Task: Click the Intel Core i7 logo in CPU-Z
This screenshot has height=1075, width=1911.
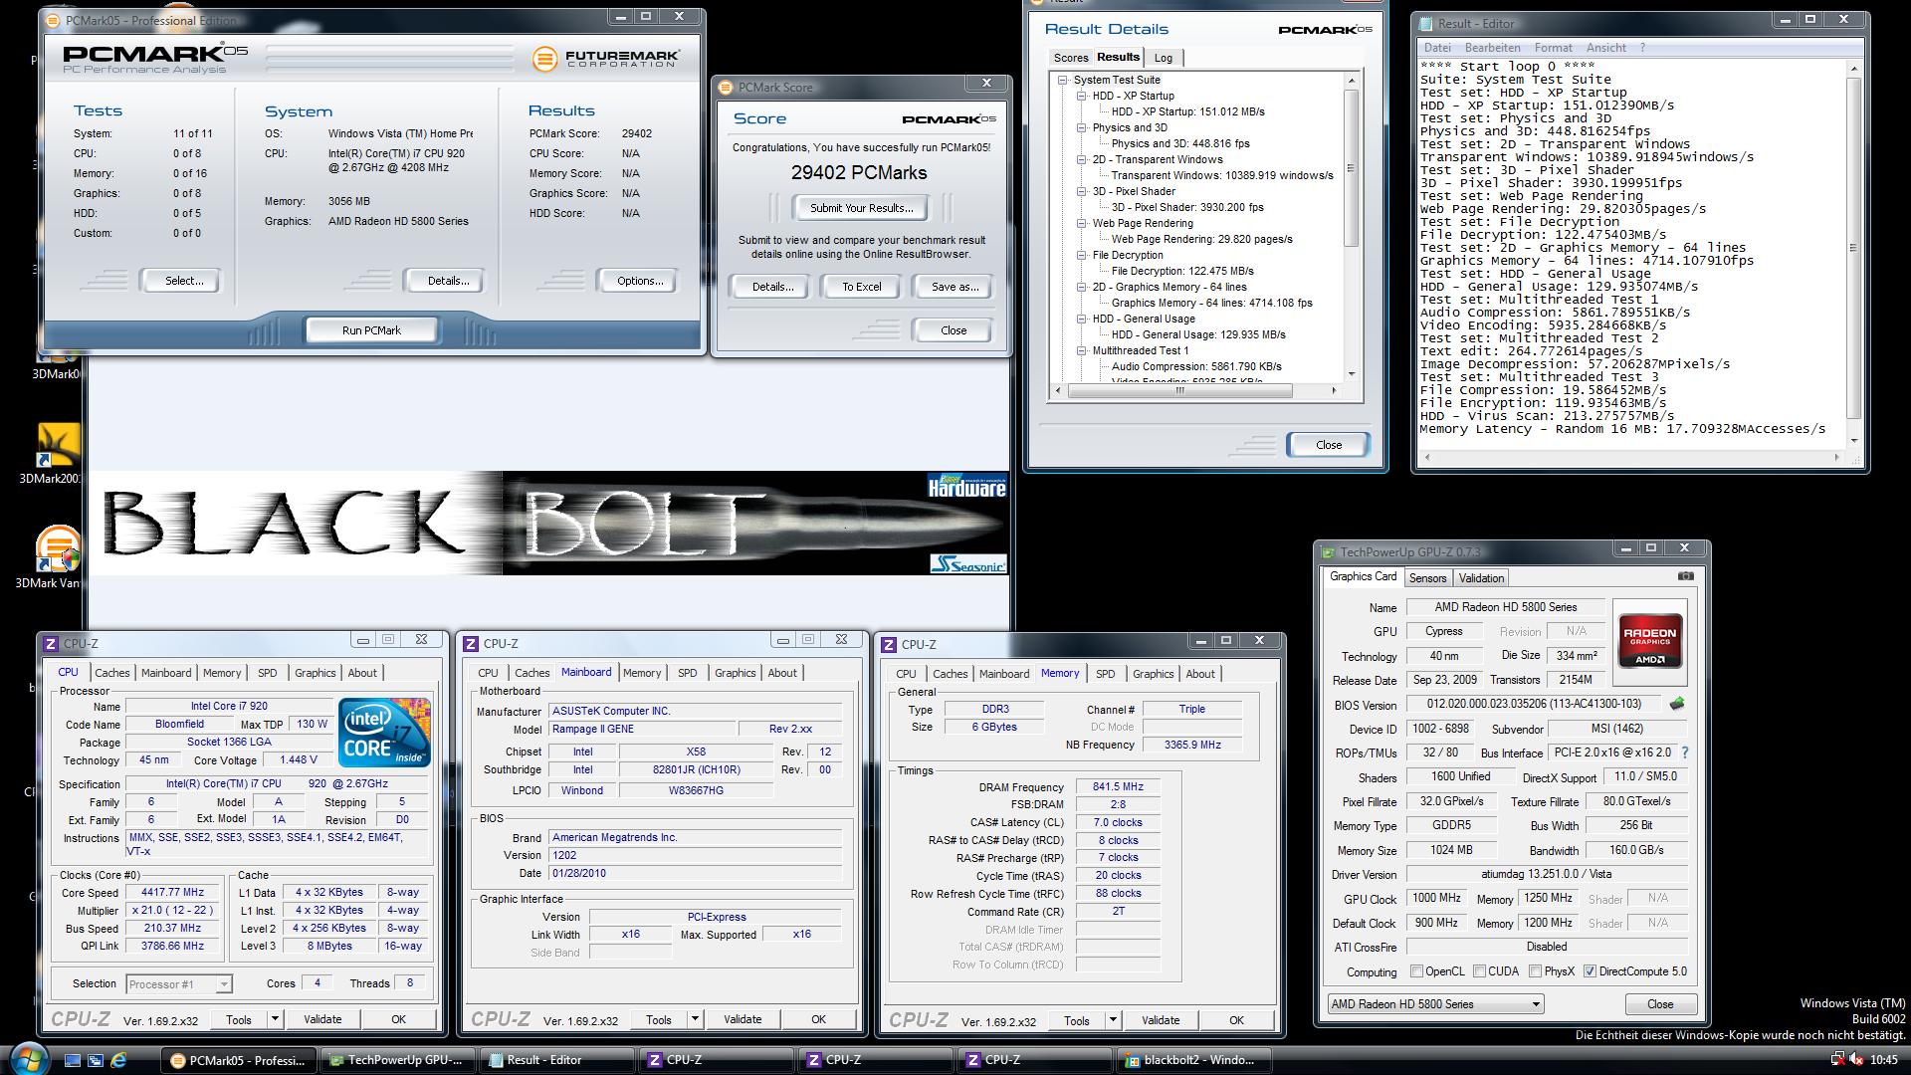Action: coord(384,733)
